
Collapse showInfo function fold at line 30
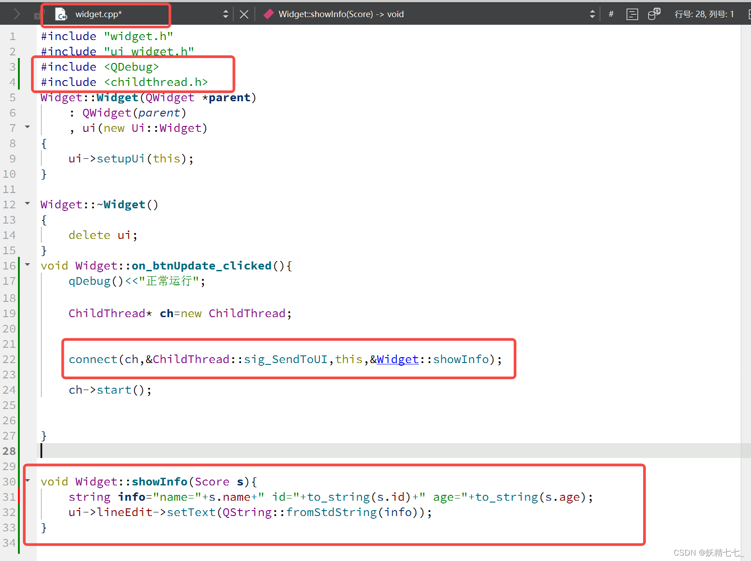(27, 481)
